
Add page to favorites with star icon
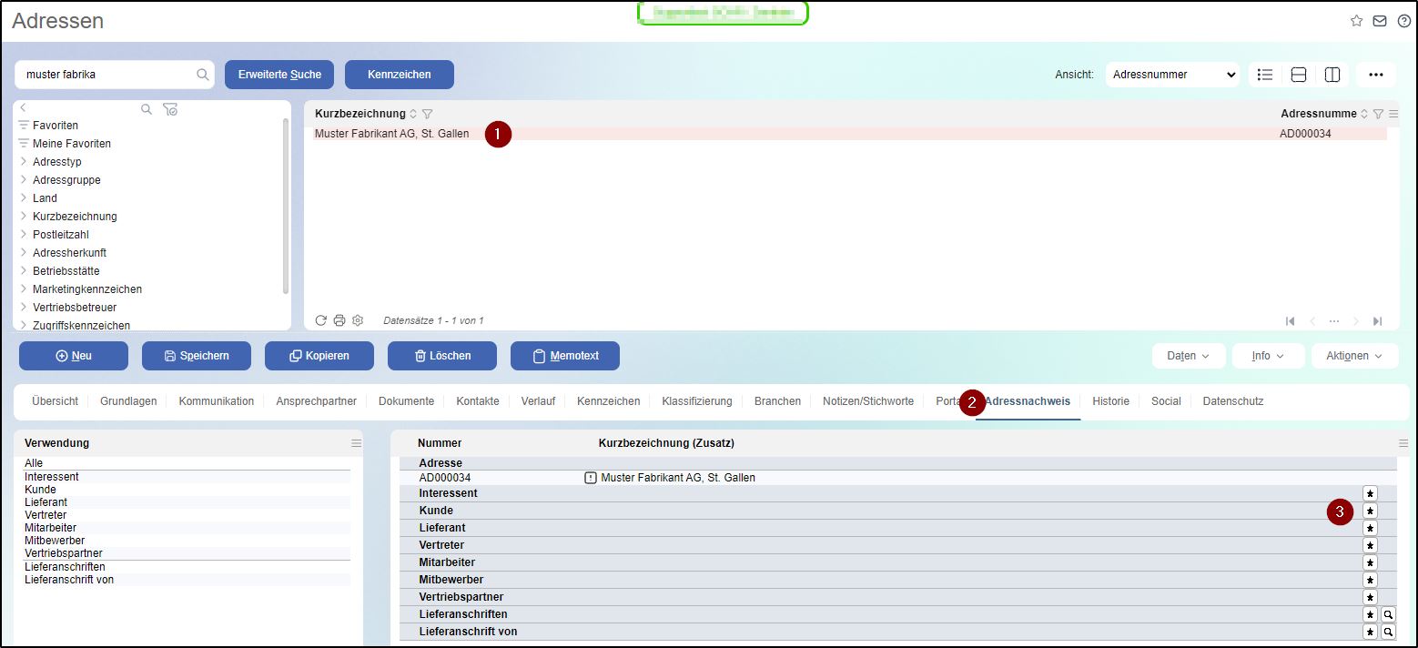point(1356,21)
